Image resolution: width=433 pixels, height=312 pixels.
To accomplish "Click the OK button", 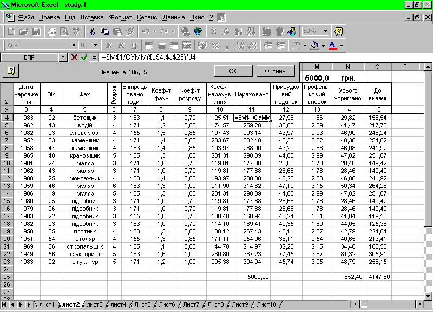I will pos(233,71).
